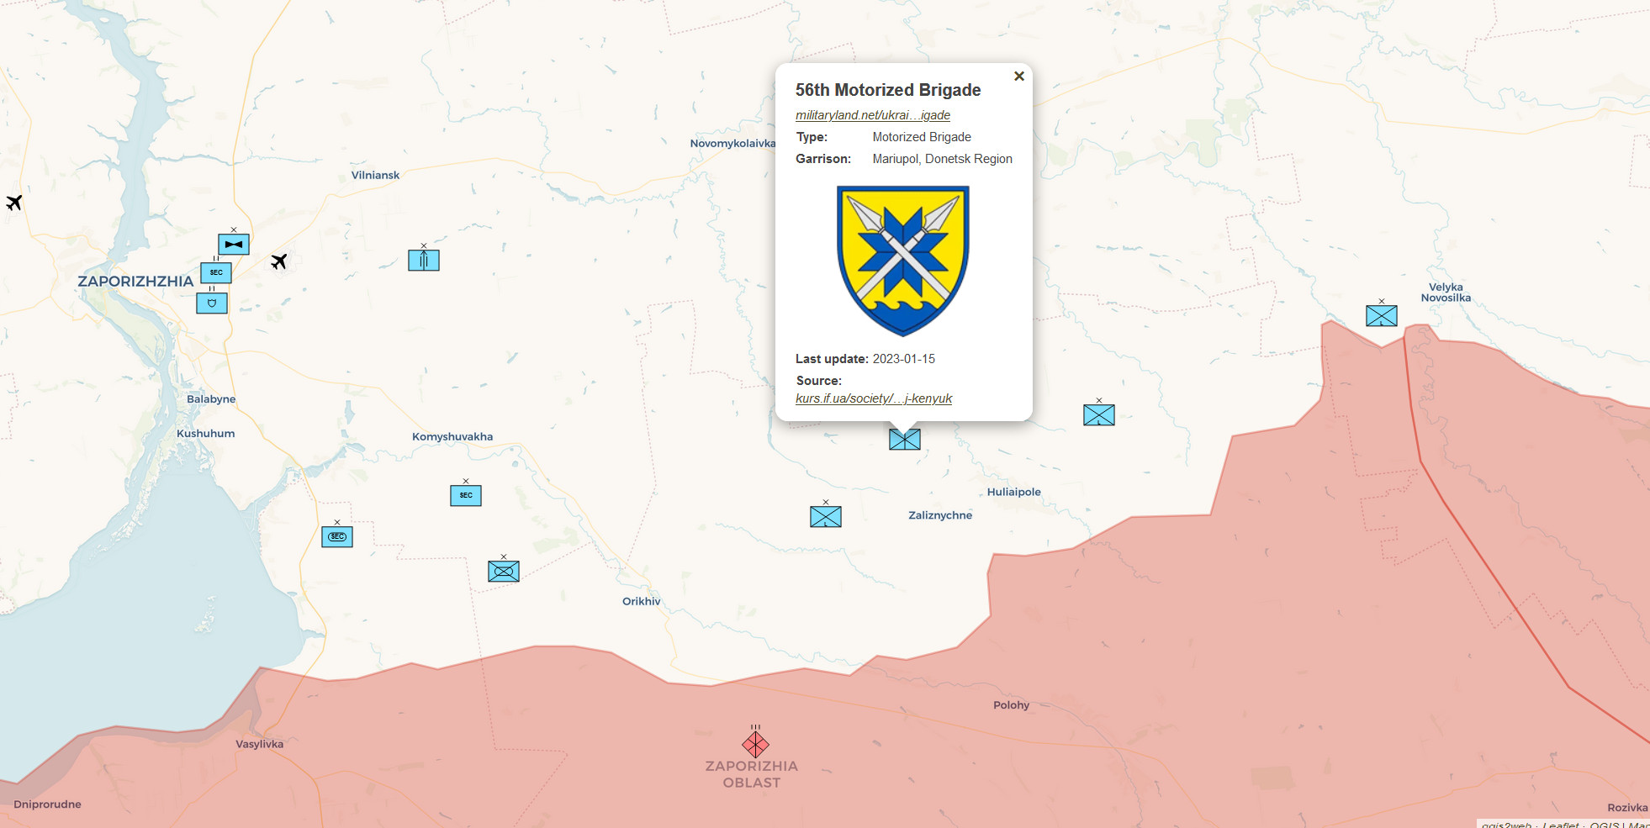The height and width of the screenshot is (828, 1650).
Task: Select the unit marker south of Vilniansk
Action: click(x=424, y=261)
